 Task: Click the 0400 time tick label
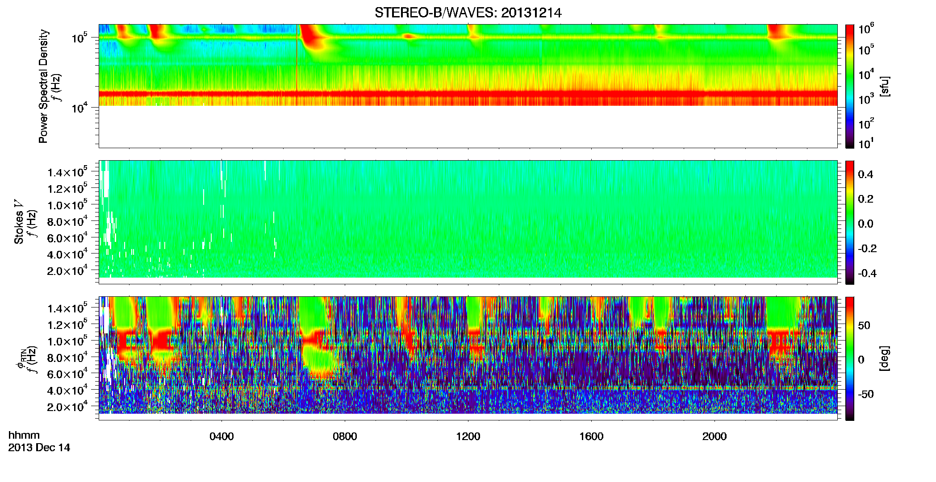click(x=221, y=436)
